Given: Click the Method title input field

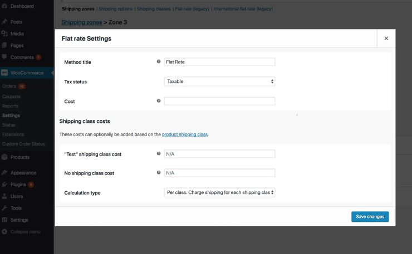Looking at the screenshot, I should tap(219, 62).
